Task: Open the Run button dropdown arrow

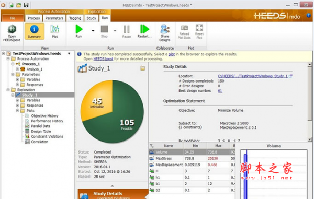Action: tap(93, 31)
